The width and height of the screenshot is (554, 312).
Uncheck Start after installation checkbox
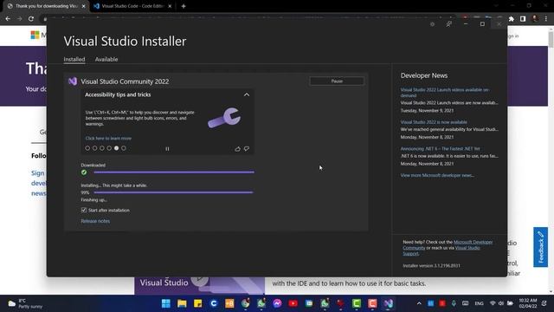point(84,210)
